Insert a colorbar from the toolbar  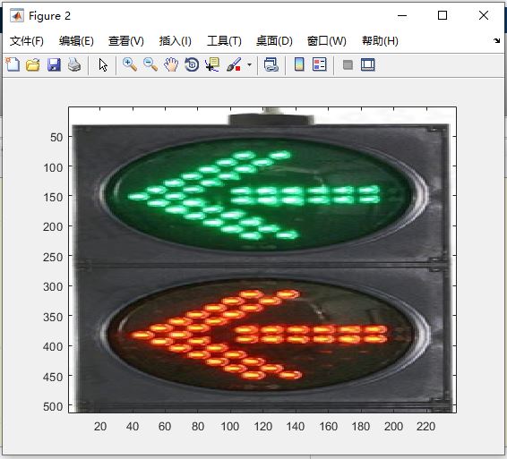299,64
